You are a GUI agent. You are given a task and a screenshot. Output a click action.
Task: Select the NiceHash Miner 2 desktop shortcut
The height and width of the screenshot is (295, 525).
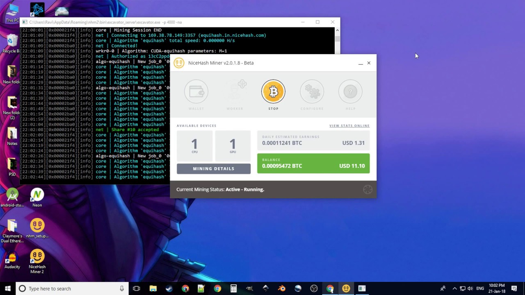click(x=37, y=262)
